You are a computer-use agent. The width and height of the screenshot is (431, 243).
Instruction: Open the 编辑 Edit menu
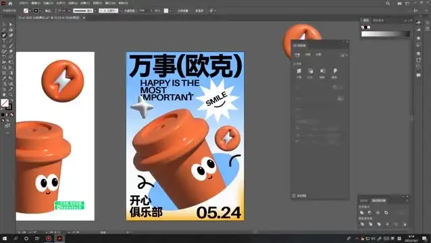[x=36, y=3]
